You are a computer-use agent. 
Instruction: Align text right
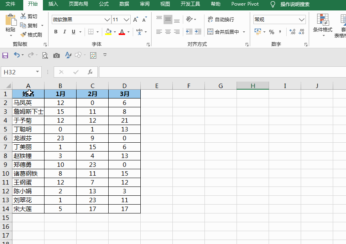[177, 32]
